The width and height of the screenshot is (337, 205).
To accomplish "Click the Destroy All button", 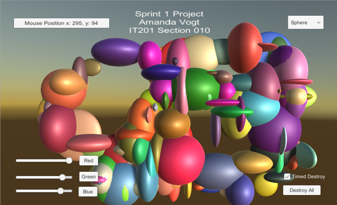I will pyautogui.click(x=302, y=190).
